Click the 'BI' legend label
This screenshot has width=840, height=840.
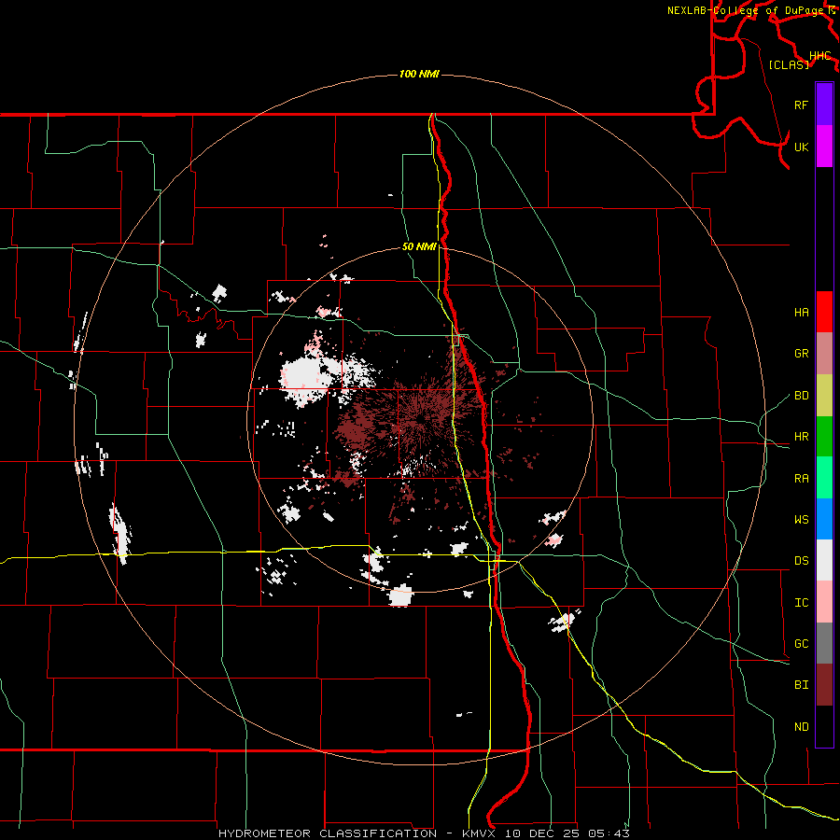click(x=801, y=685)
